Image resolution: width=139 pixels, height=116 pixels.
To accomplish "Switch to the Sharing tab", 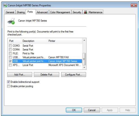I will click(x=21, y=12).
